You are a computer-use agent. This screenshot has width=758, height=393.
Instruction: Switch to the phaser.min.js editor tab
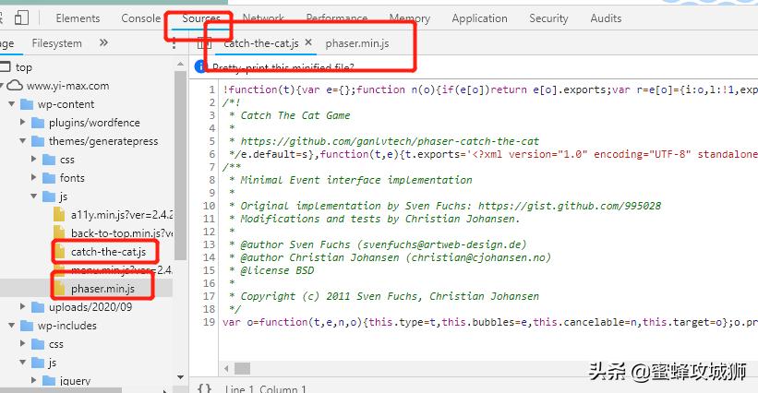357,43
